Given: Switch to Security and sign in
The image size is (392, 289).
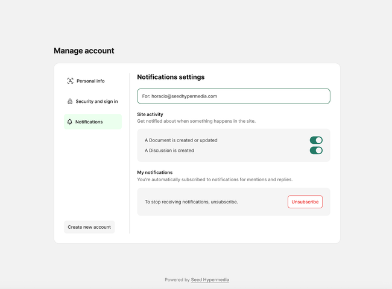Looking at the screenshot, I should click(x=96, y=101).
